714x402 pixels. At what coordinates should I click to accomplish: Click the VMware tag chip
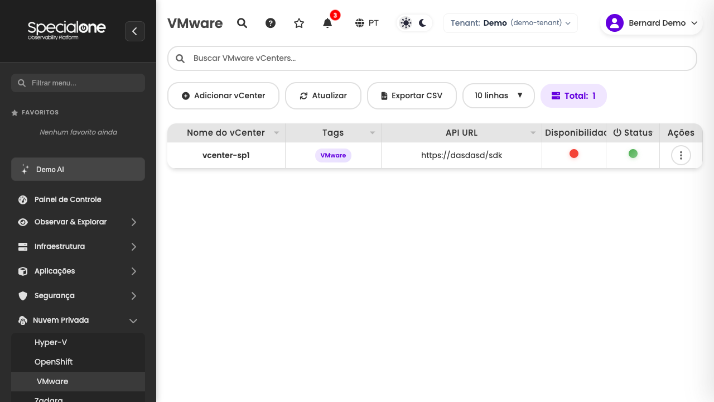333,155
